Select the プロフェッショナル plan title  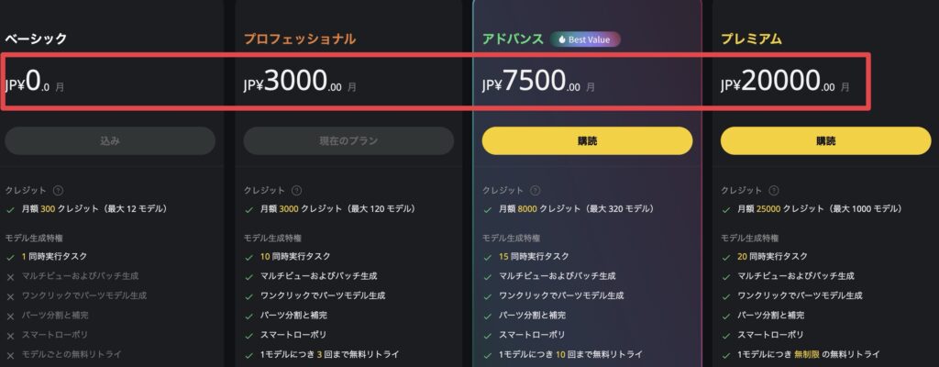point(300,39)
